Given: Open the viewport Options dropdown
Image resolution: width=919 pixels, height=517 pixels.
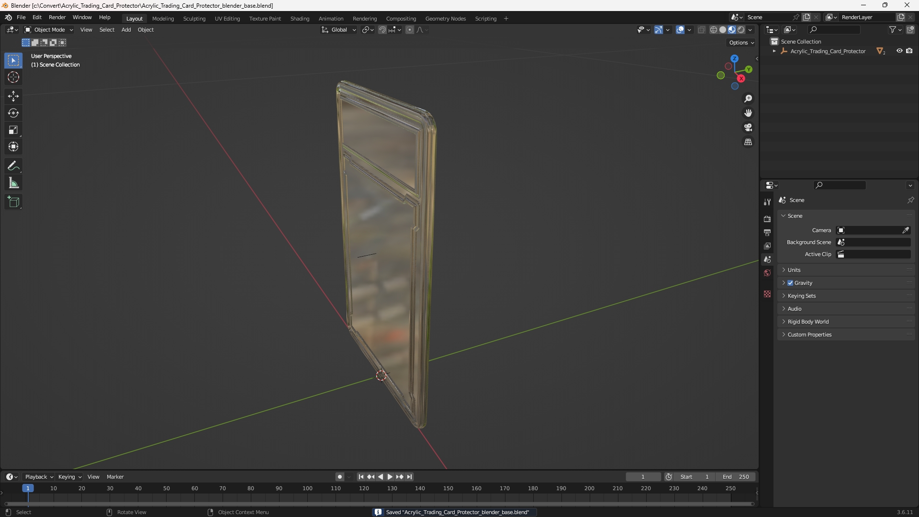Looking at the screenshot, I should click(x=741, y=43).
